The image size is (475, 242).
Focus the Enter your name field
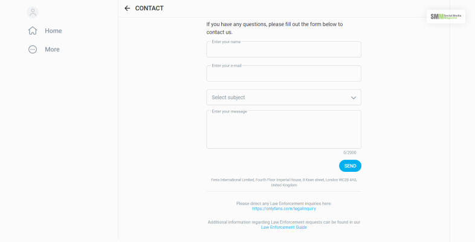[x=283, y=50]
